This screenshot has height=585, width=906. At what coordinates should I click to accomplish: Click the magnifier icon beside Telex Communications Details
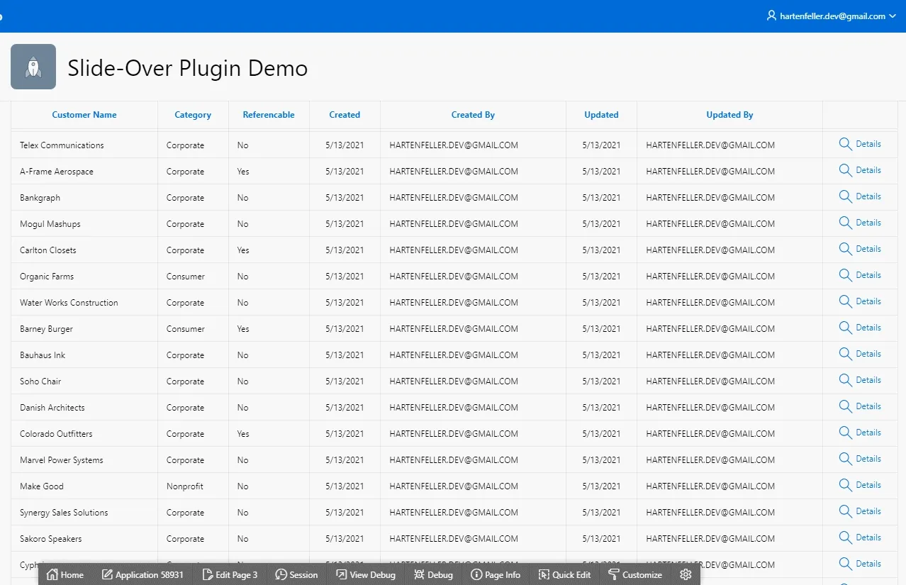845,143
